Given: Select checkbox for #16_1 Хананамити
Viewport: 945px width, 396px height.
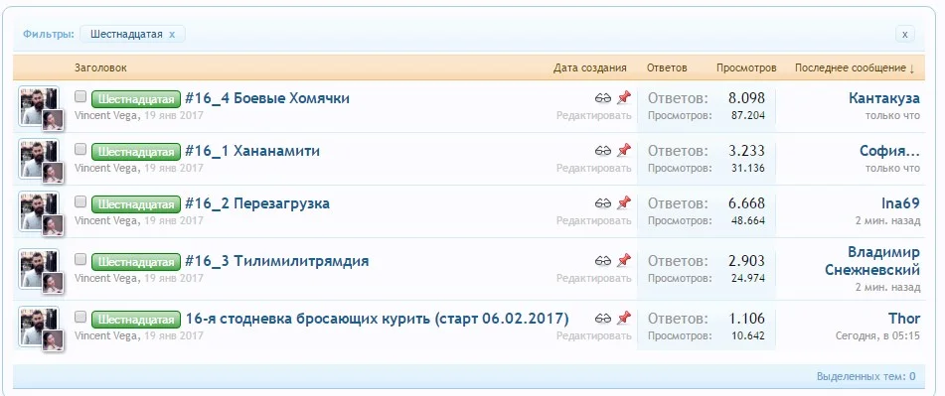Looking at the screenshot, I should (x=80, y=149).
